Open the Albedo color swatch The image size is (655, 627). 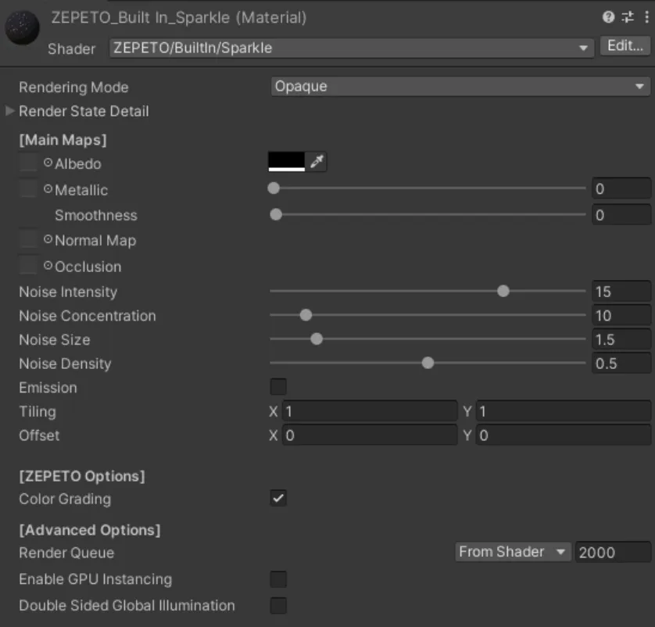[x=286, y=162]
